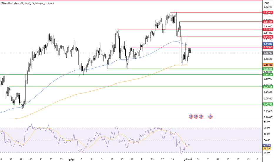Select the CHF currency label on price axis
This screenshot has width=274, height=162.
pyautogui.click(x=267, y=3)
